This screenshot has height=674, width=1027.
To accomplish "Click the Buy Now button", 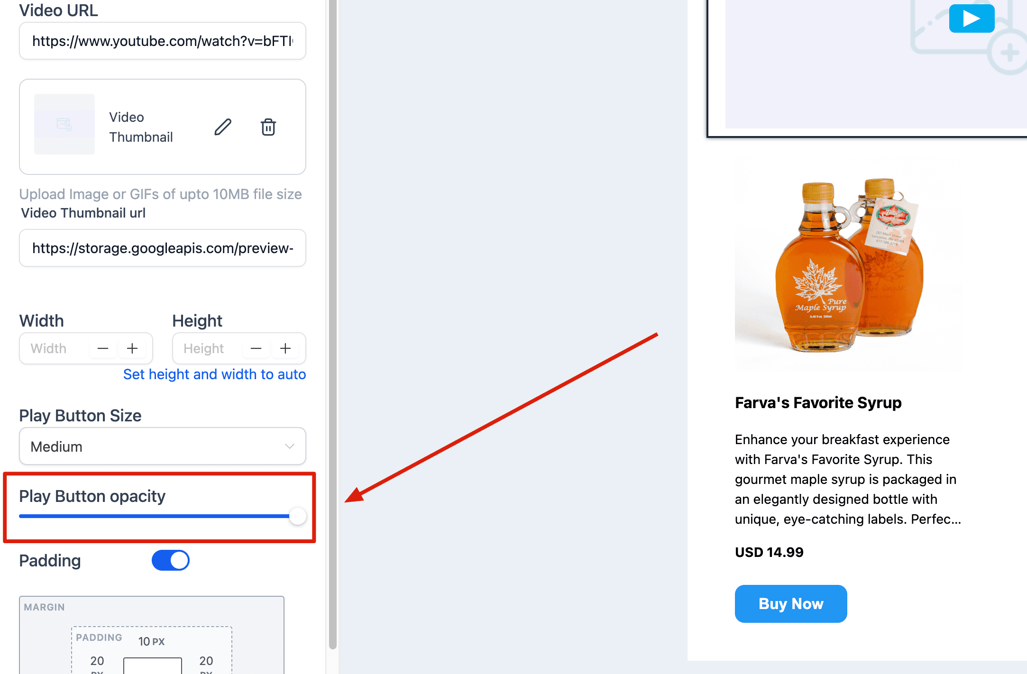I will pyautogui.click(x=791, y=603).
